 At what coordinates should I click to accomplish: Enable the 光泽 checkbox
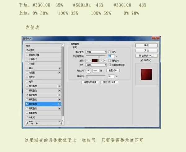tap(27, 81)
